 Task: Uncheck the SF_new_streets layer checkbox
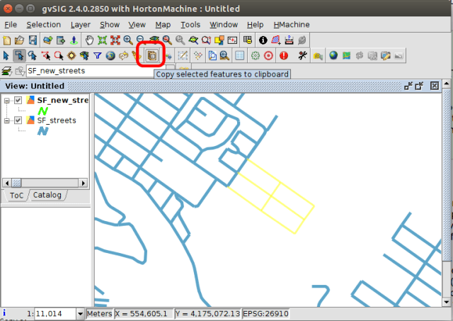pyautogui.click(x=18, y=100)
